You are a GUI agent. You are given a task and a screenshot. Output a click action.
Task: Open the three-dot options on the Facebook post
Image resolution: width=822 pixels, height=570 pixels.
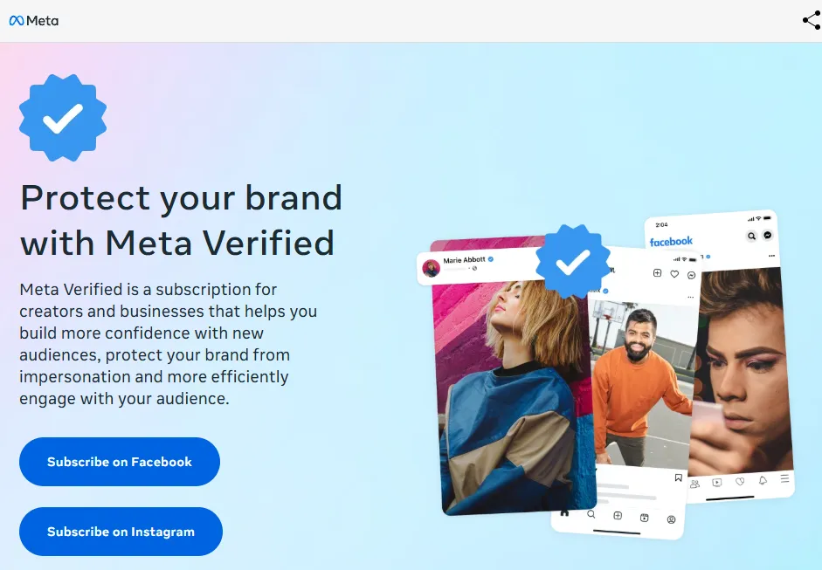pyautogui.click(x=772, y=256)
